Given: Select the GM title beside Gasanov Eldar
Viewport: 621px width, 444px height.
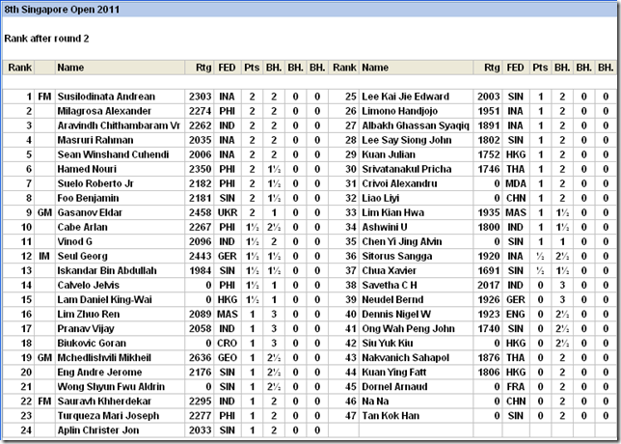Looking at the screenshot, I should [x=44, y=213].
